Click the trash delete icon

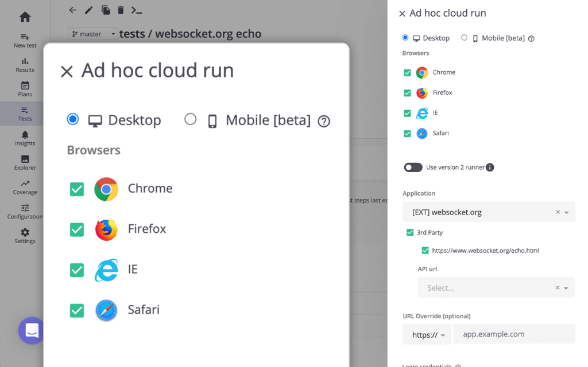(x=121, y=10)
